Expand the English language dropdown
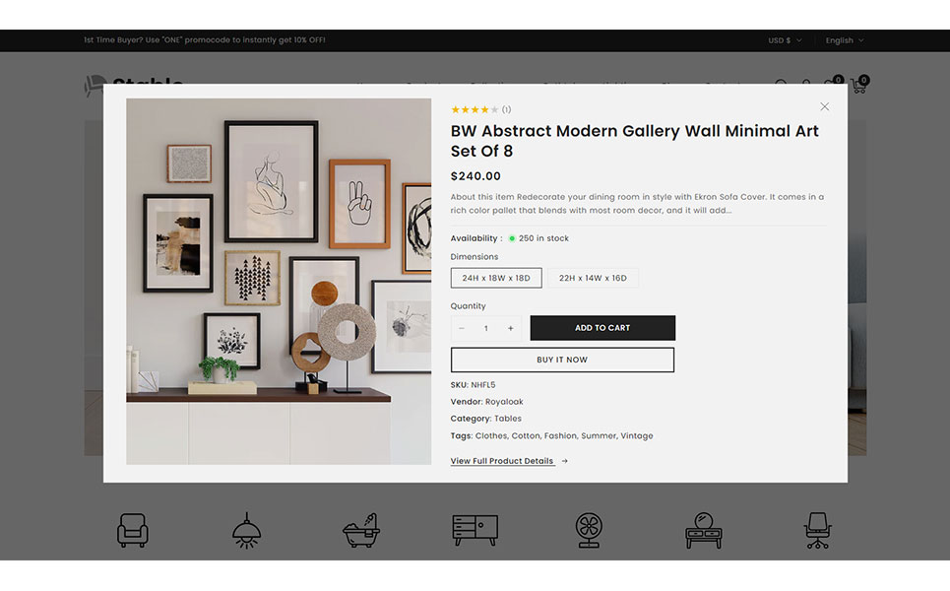Image resolution: width=950 pixels, height=591 pixels. (845, 40)
